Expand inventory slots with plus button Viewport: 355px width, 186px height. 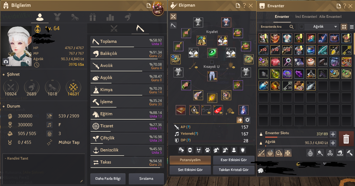333,134
